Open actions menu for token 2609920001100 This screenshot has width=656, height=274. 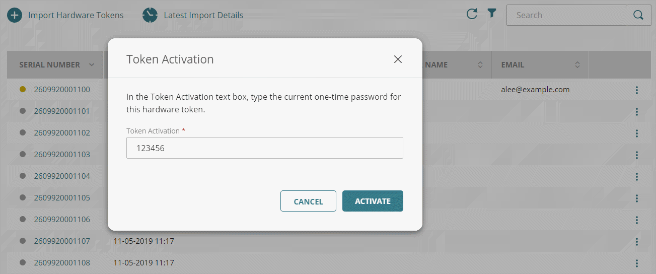637,90
